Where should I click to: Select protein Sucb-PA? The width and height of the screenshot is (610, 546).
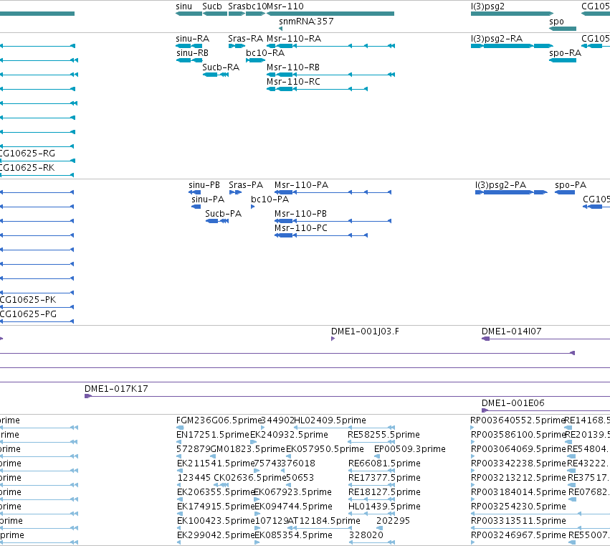click(224, 214)
